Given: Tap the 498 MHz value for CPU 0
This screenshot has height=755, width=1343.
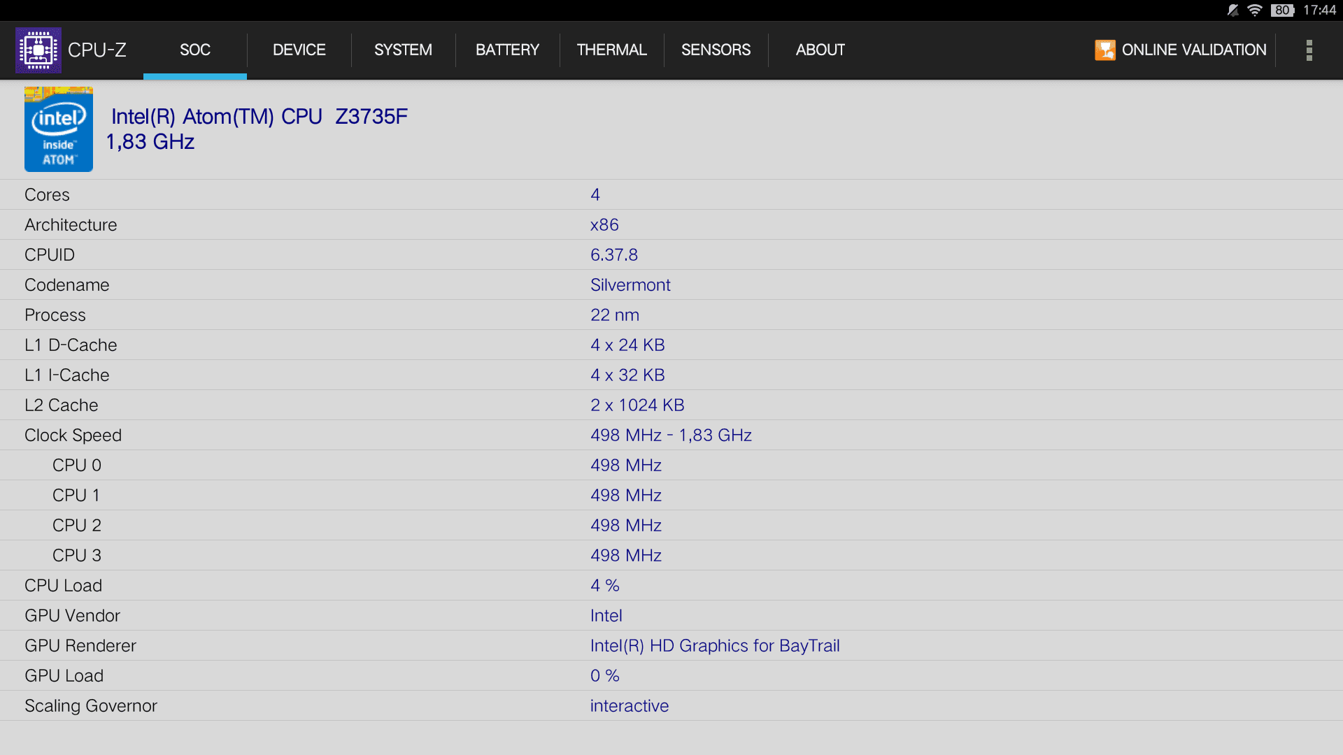Looking at the screenshot, I should coord(626,466).
